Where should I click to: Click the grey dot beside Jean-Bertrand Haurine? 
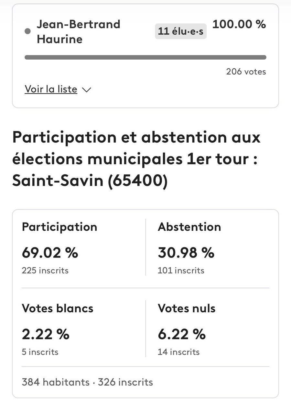pos(28,31)
